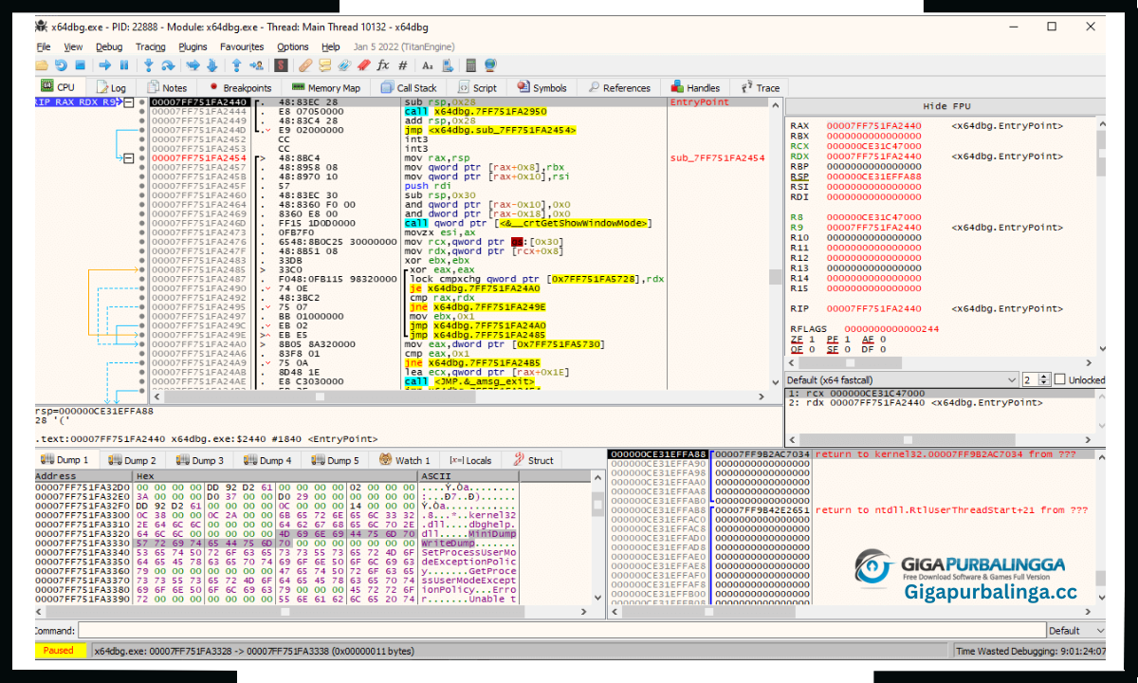Click the Run arrow icon

(x=104, y=65)
